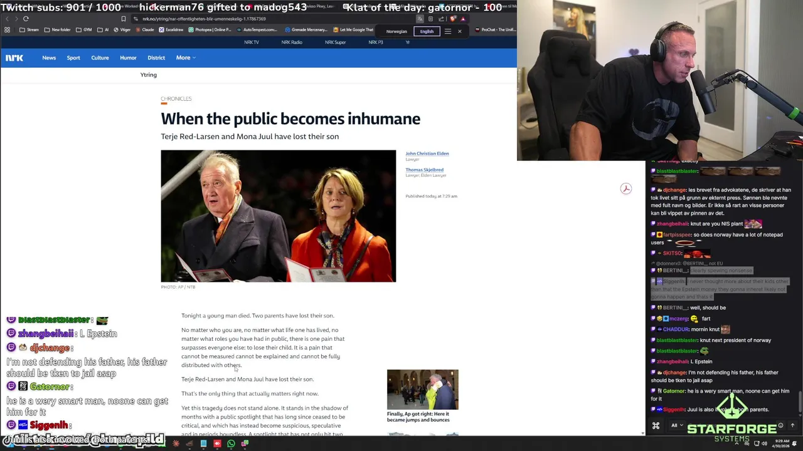The width and height of the screenshot is (803, 451).
Task: Open the Stream bookmark folder
Action: point(29,29)
